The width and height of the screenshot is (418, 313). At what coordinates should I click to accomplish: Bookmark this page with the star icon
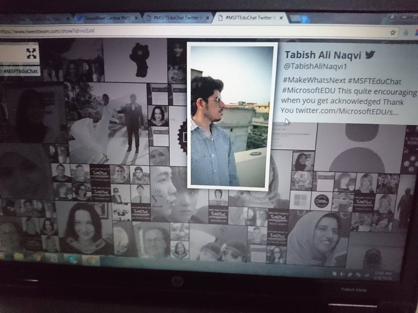pos(393,33)
